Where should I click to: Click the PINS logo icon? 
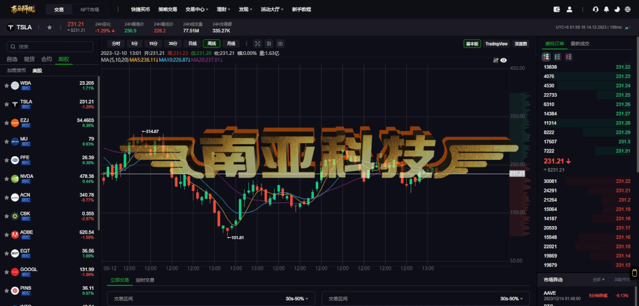15,290
